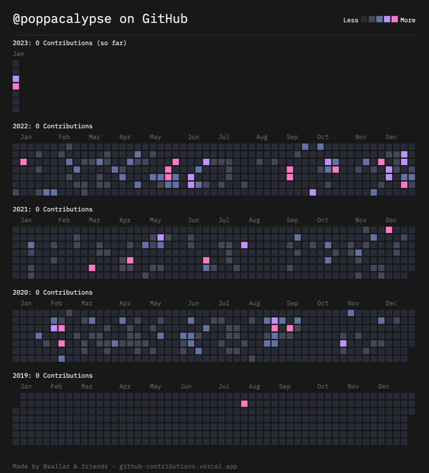Click the '2023: 0 Contributions (so far)' heading
The height and width of the screenshot is (473, 429).
coord(70,43)
